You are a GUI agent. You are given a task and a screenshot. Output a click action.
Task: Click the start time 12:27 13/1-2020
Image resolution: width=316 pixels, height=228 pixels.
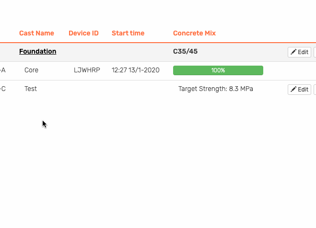(135, 70)
